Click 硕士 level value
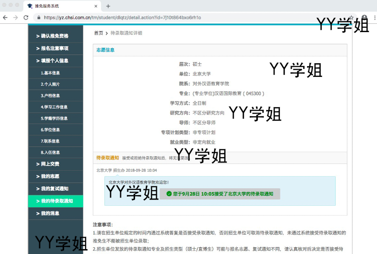 [x=197, y=64]
